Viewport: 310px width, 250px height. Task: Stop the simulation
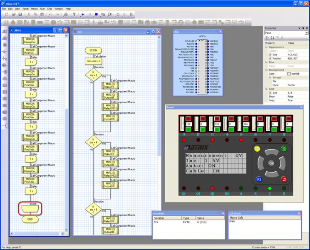[96, 15]
